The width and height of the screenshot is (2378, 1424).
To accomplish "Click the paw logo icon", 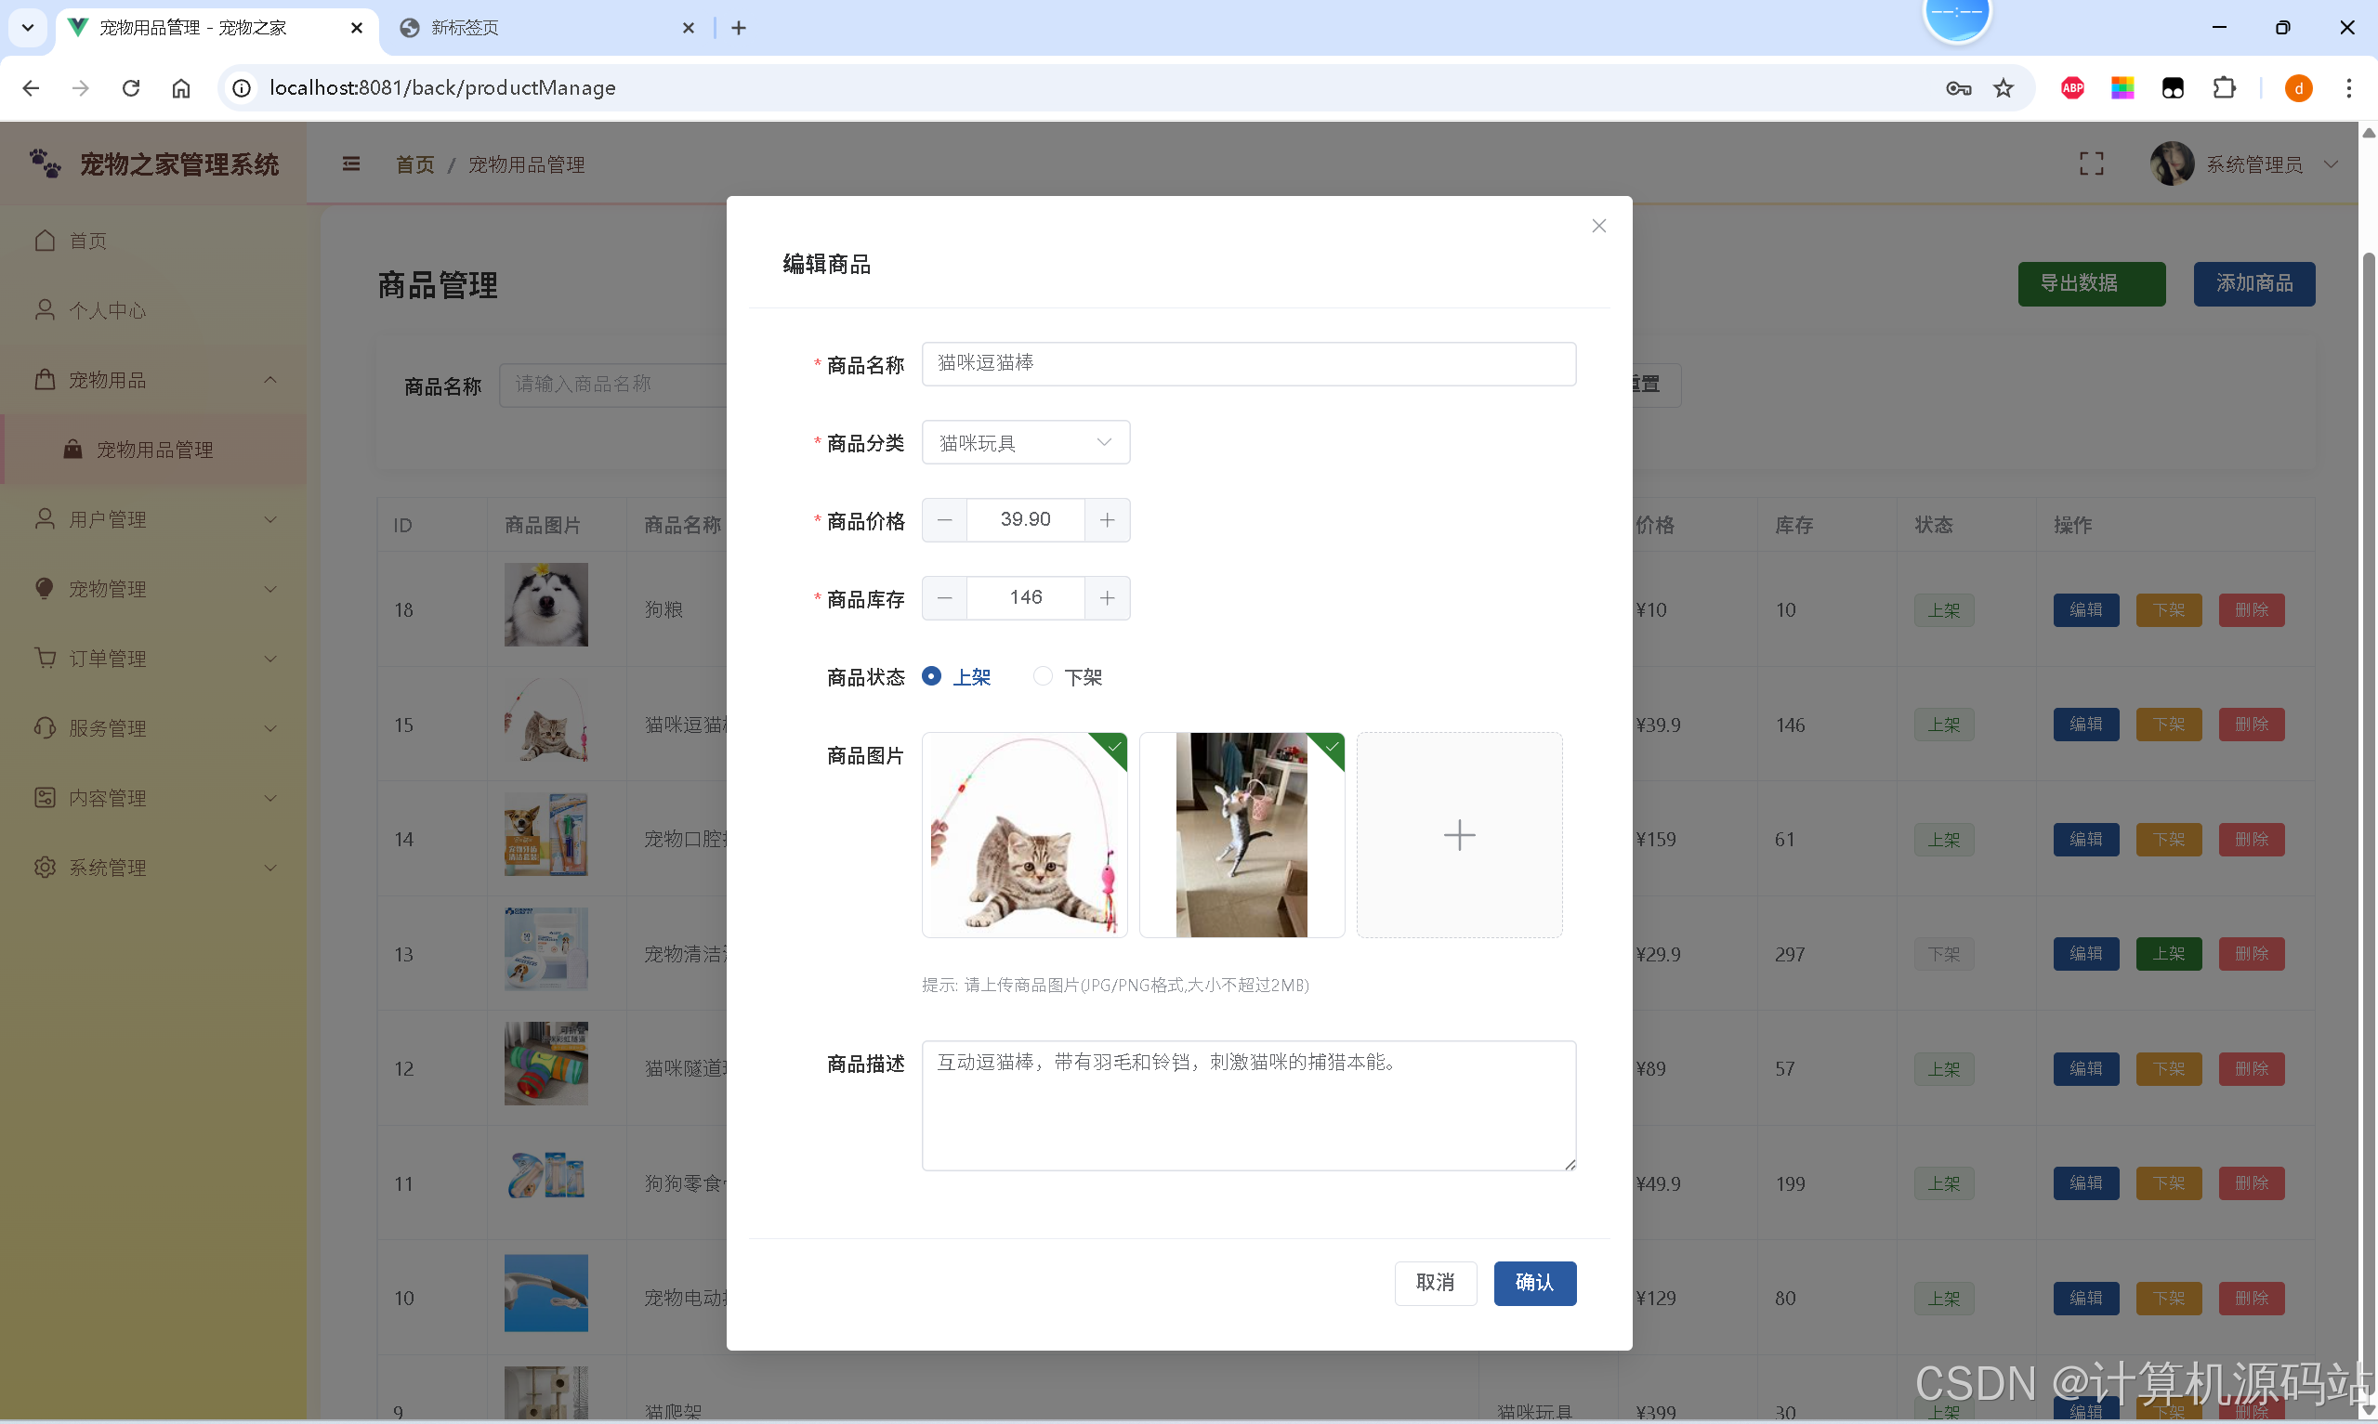I will pyautogui.click(x=46, y=163).
